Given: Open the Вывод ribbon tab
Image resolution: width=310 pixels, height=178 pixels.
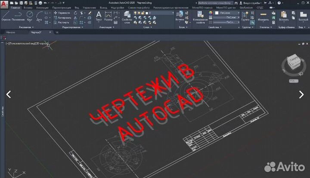Looking at the screenshot, I should (x=103, y=8).
